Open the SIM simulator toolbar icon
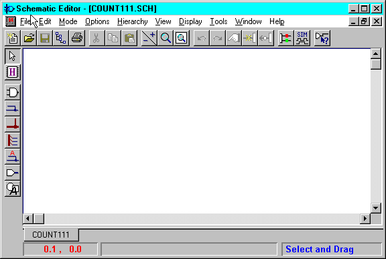 [x=302, y=38]
